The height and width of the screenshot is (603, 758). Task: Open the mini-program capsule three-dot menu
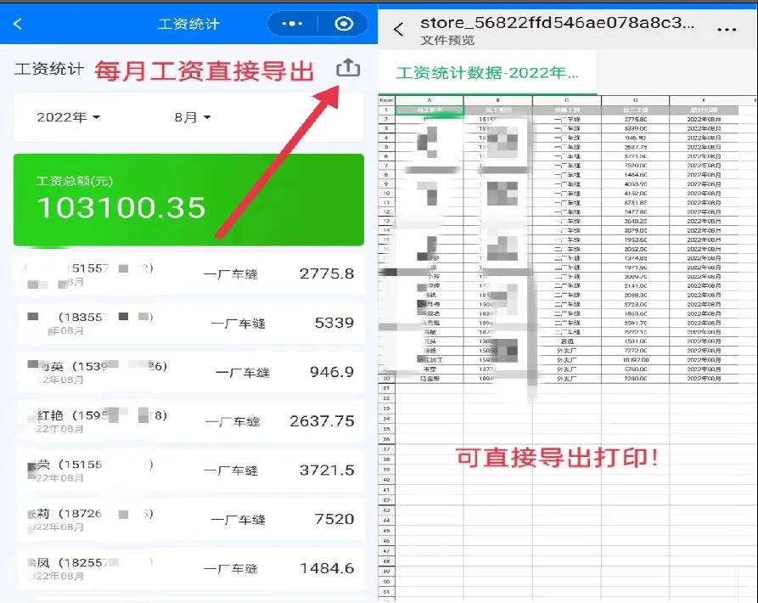(291, 24)
